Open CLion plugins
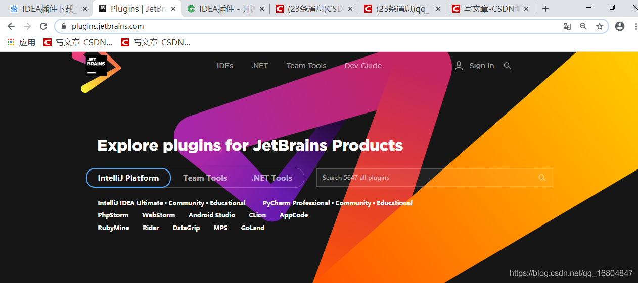The width and height of the screenshot is (638, 283). pos(257,215)
